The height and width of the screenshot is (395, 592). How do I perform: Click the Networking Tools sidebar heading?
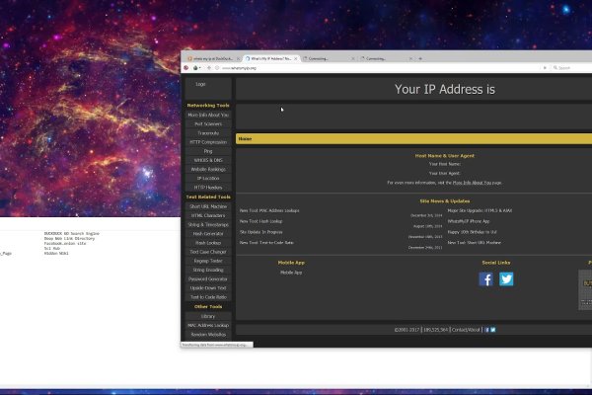(x=208, y=106)
